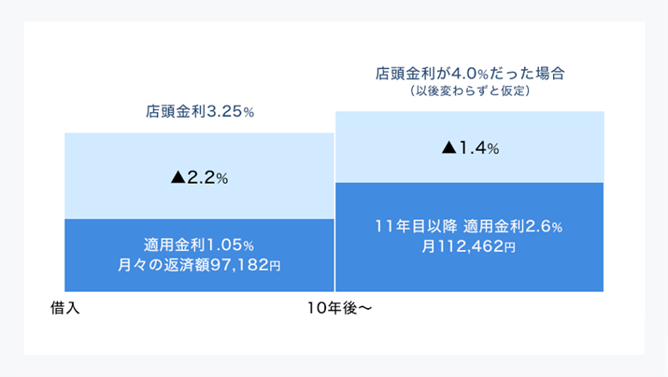Click the triangle icon beside 2.2%
Viewport: 668px width, 377px height.
[179, 176]
